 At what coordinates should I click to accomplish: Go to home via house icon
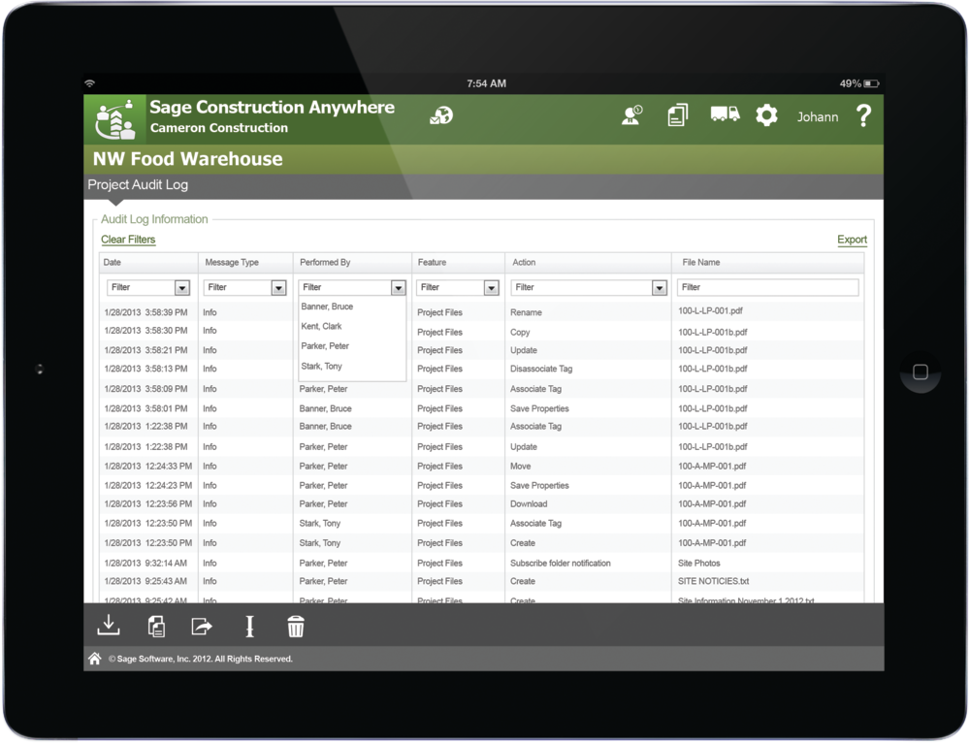[95, 659]
